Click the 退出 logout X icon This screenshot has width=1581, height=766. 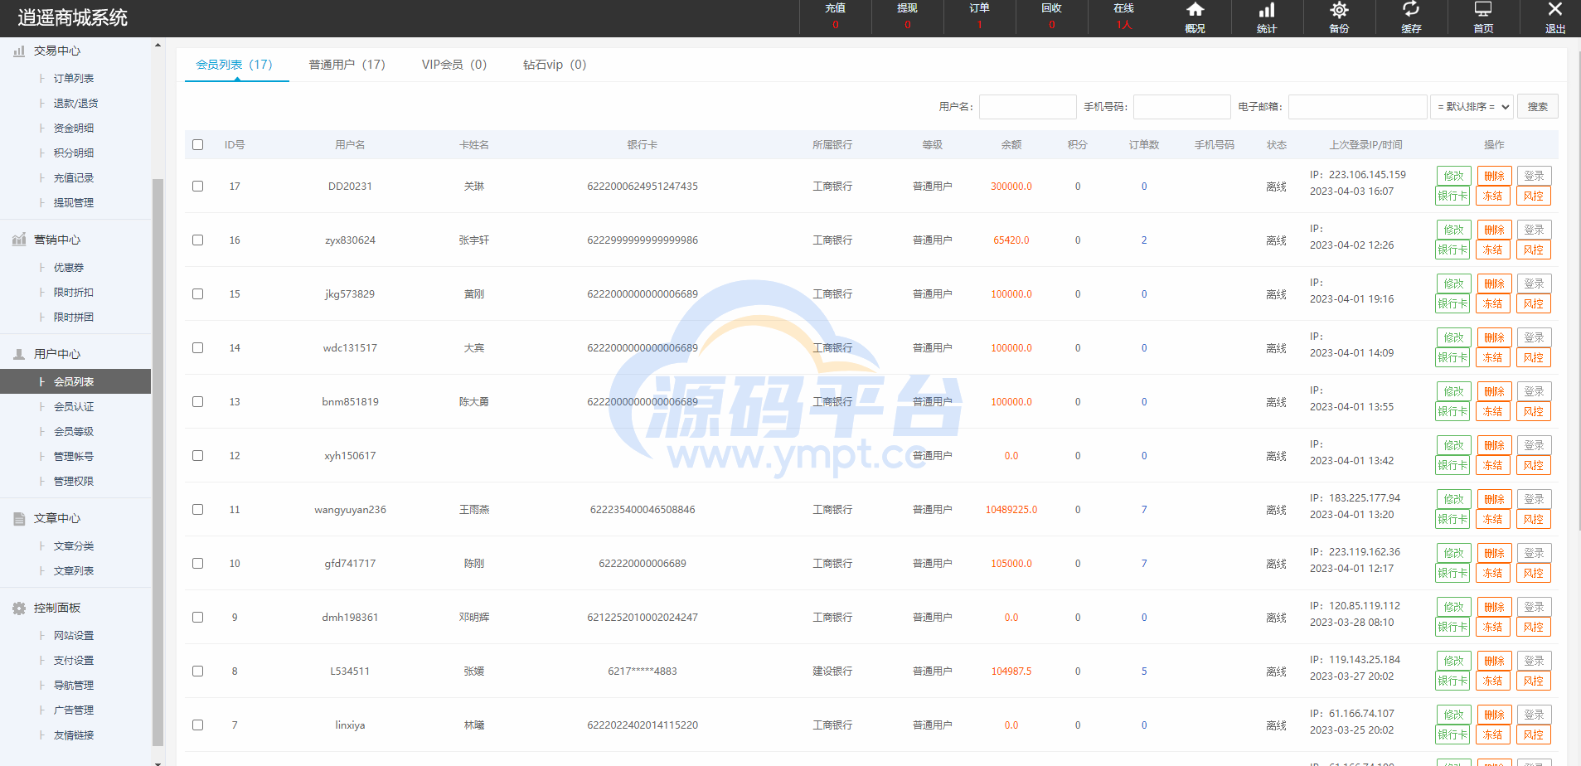1555,9
